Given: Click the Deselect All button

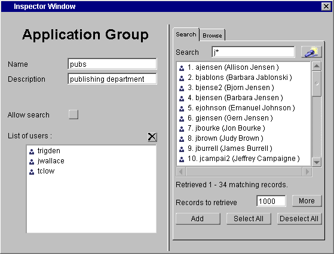Looking at the screenshot, I should click(x=299, y=219).
